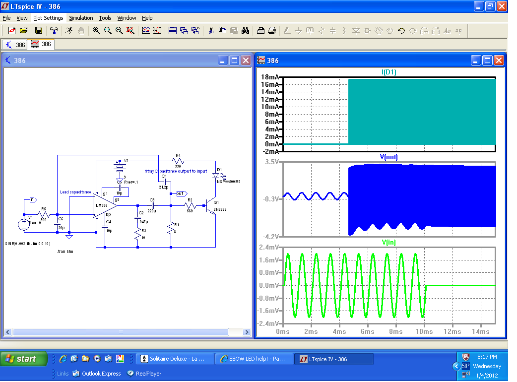Run the simulation with the running man icon
The height and width of the screenshot is (382, 517).
point(69,31)
